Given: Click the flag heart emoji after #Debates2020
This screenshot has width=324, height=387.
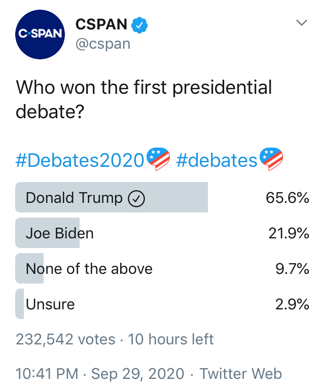Looking at the screenshot, I should (x=158, y=160).
